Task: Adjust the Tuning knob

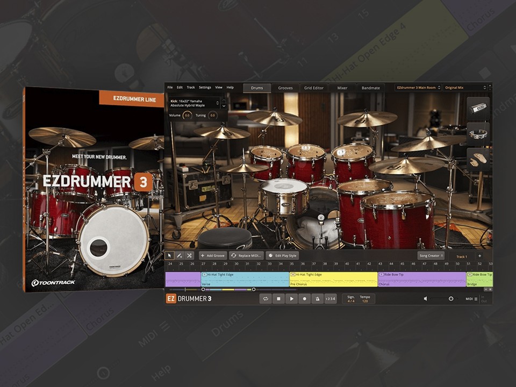Action: tap(213, 116)
